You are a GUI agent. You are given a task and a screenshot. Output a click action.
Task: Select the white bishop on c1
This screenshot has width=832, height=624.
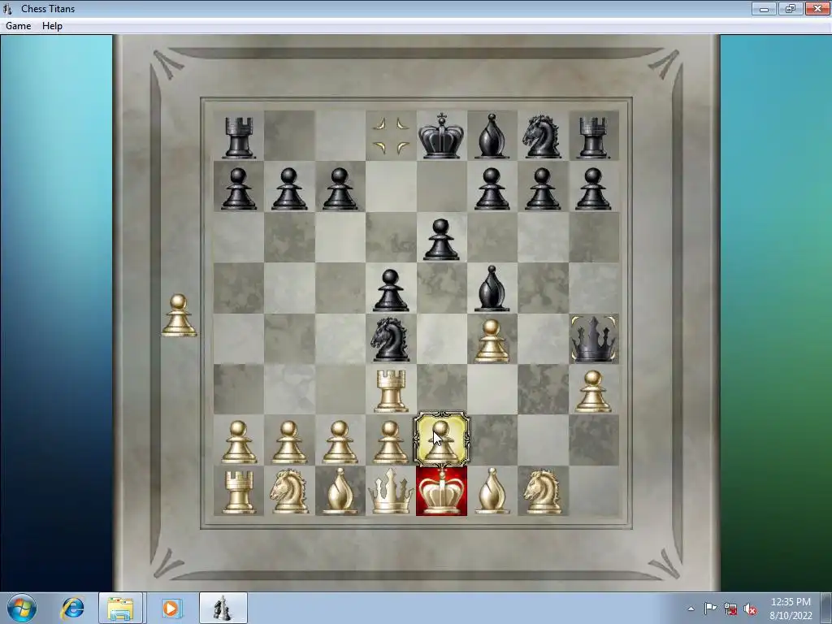click(340, 492)
